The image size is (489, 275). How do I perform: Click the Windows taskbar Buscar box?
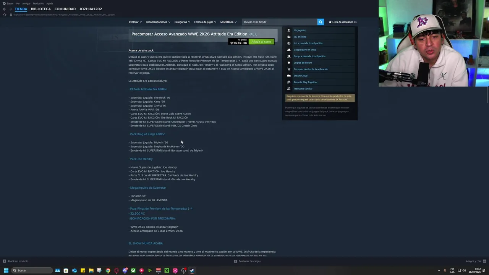pyautogui.click(x=32, y=270)
